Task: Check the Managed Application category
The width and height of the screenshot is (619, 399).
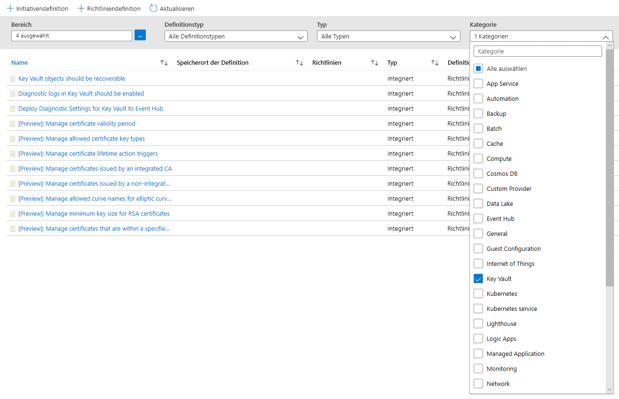Action: point(478,354)
